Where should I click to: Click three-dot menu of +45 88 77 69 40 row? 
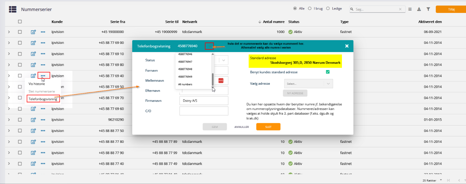(43, 76)
